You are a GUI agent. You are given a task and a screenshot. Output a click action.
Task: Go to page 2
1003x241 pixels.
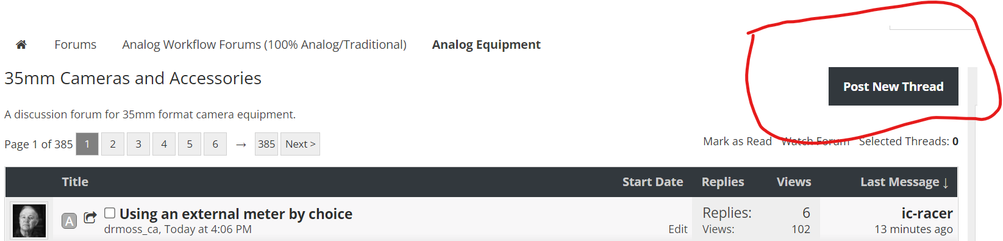[x=113, y=144]
